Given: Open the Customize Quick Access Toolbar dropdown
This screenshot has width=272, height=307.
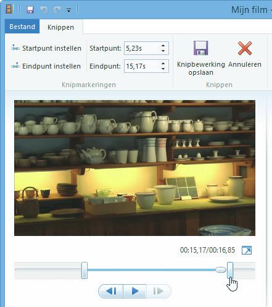Looking at the screenshot, I should (x=69, y=11).
